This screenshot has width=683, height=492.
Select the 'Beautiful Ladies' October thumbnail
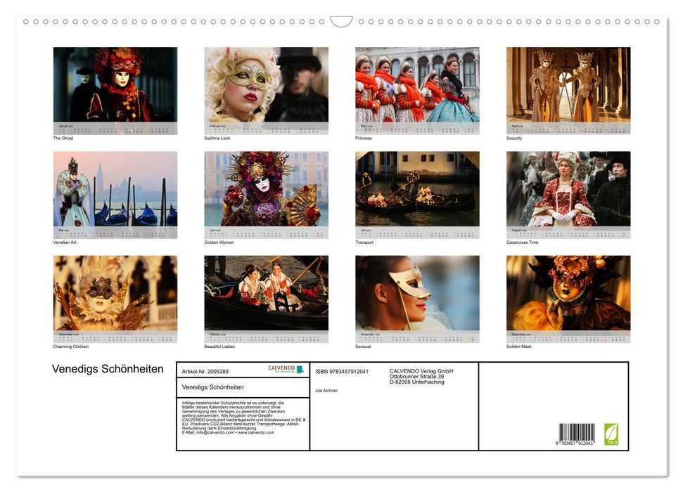(266, 293)
